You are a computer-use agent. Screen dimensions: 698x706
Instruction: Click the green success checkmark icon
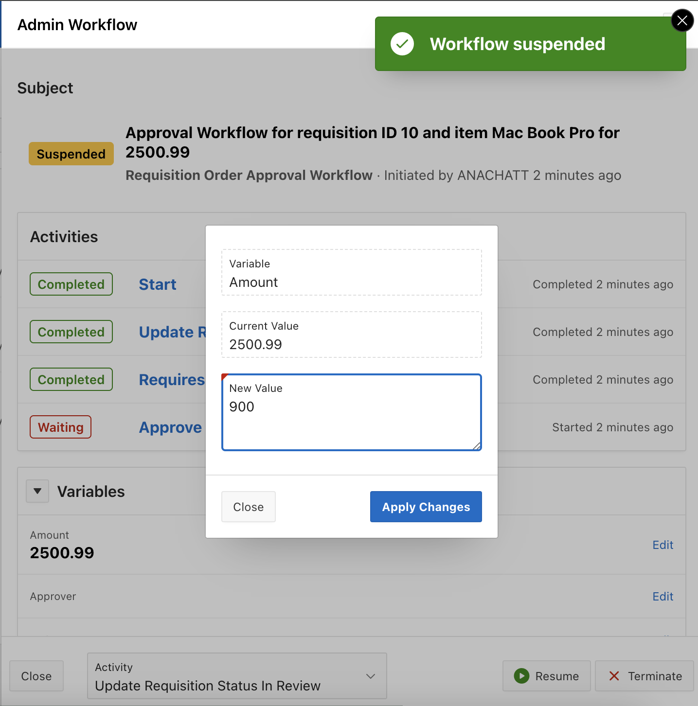pos(402,44)
